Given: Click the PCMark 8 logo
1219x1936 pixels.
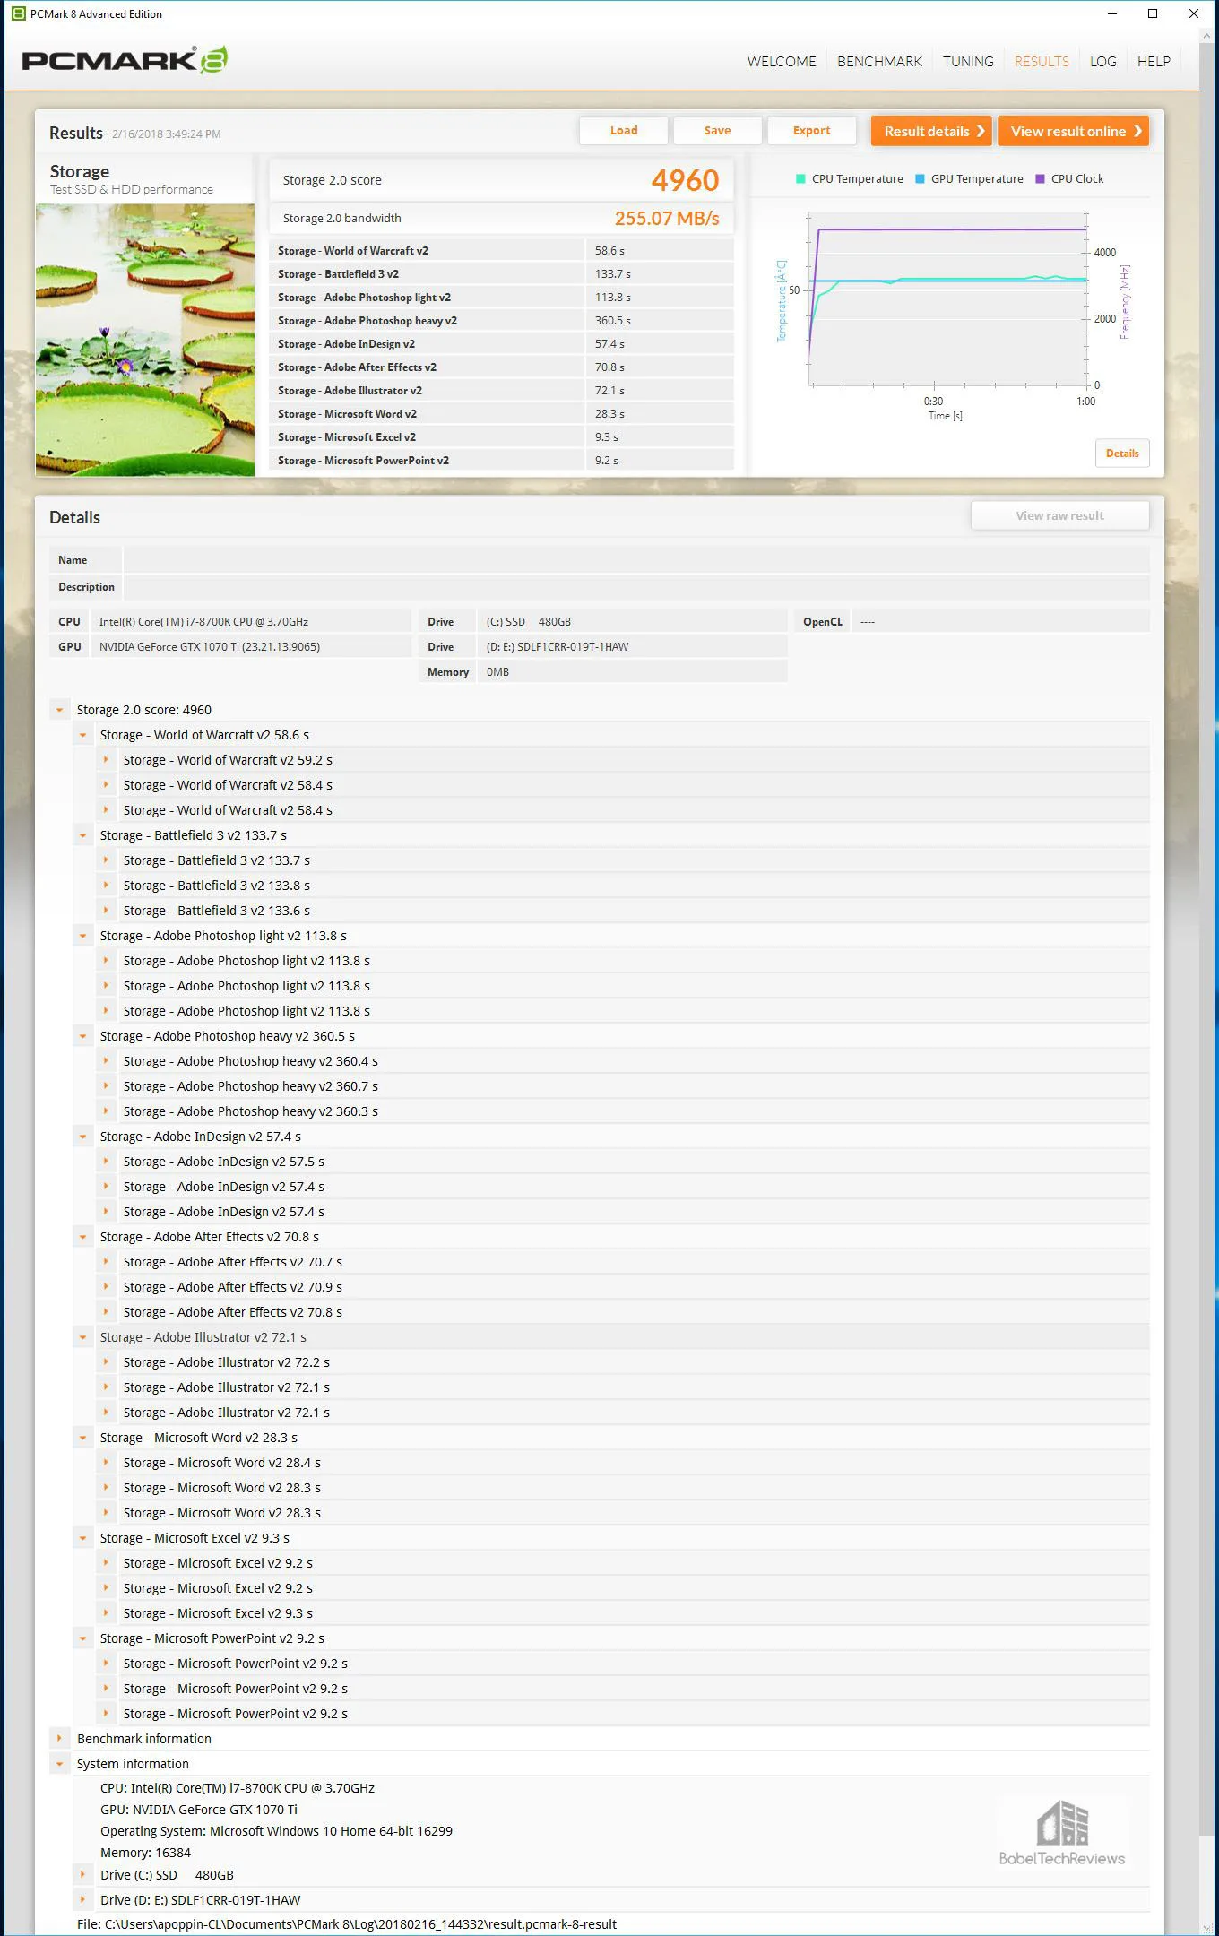Looking at the screenshot, I should 125,60.
